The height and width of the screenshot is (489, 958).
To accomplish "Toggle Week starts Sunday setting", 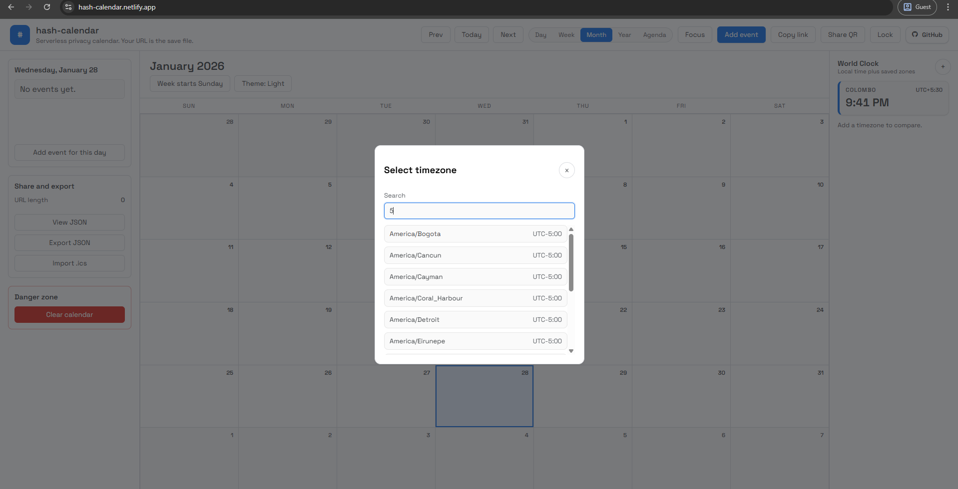I will [x=190, y=84].
